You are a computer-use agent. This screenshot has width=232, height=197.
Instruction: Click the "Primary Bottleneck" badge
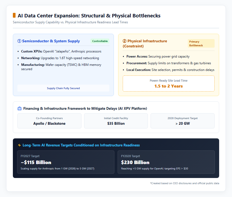coord(201,43)
